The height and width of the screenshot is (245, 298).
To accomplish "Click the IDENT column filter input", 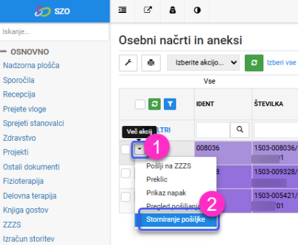I will (x=213, y=130).
